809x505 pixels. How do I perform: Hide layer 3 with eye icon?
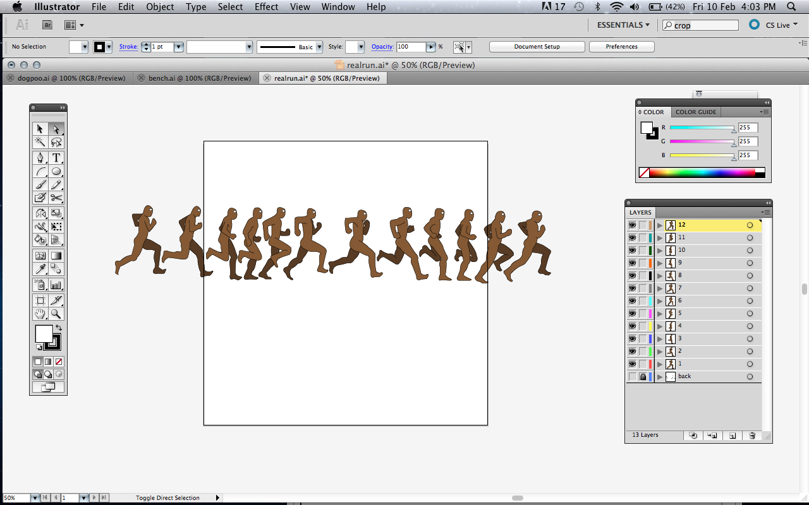(x=632, y=339)
